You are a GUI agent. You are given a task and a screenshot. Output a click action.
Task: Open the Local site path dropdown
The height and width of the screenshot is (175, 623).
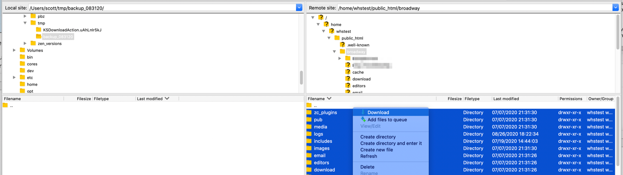click(x=299, y=8)
